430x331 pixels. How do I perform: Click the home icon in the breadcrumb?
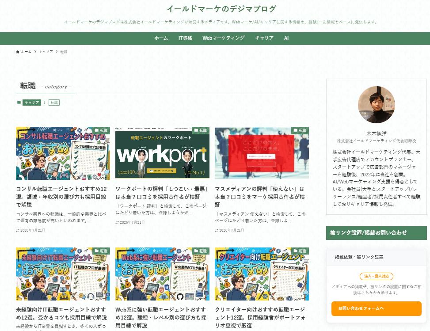tap(18, 52)
